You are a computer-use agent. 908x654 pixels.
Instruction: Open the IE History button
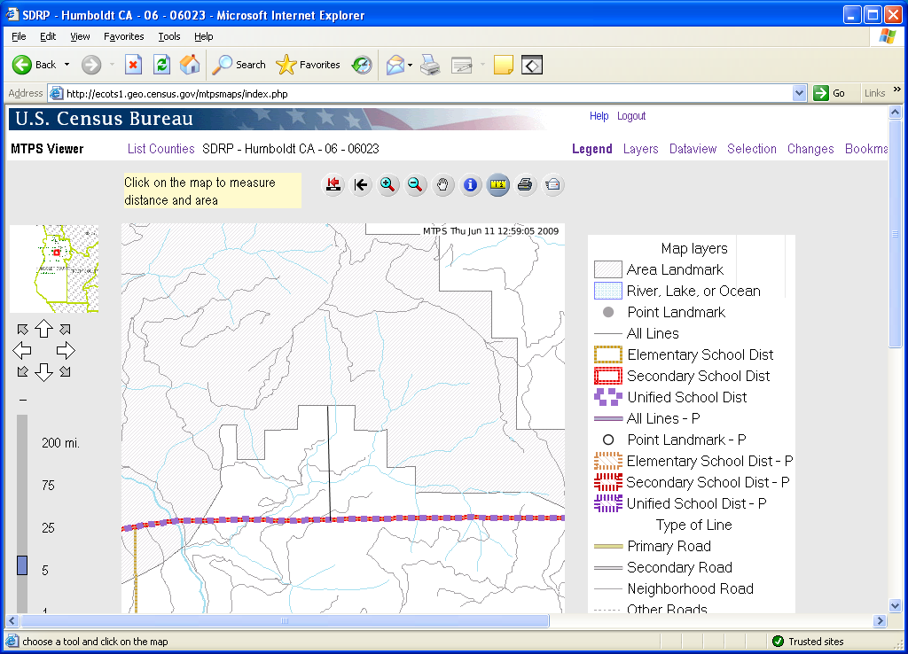(x=362, y=65)
